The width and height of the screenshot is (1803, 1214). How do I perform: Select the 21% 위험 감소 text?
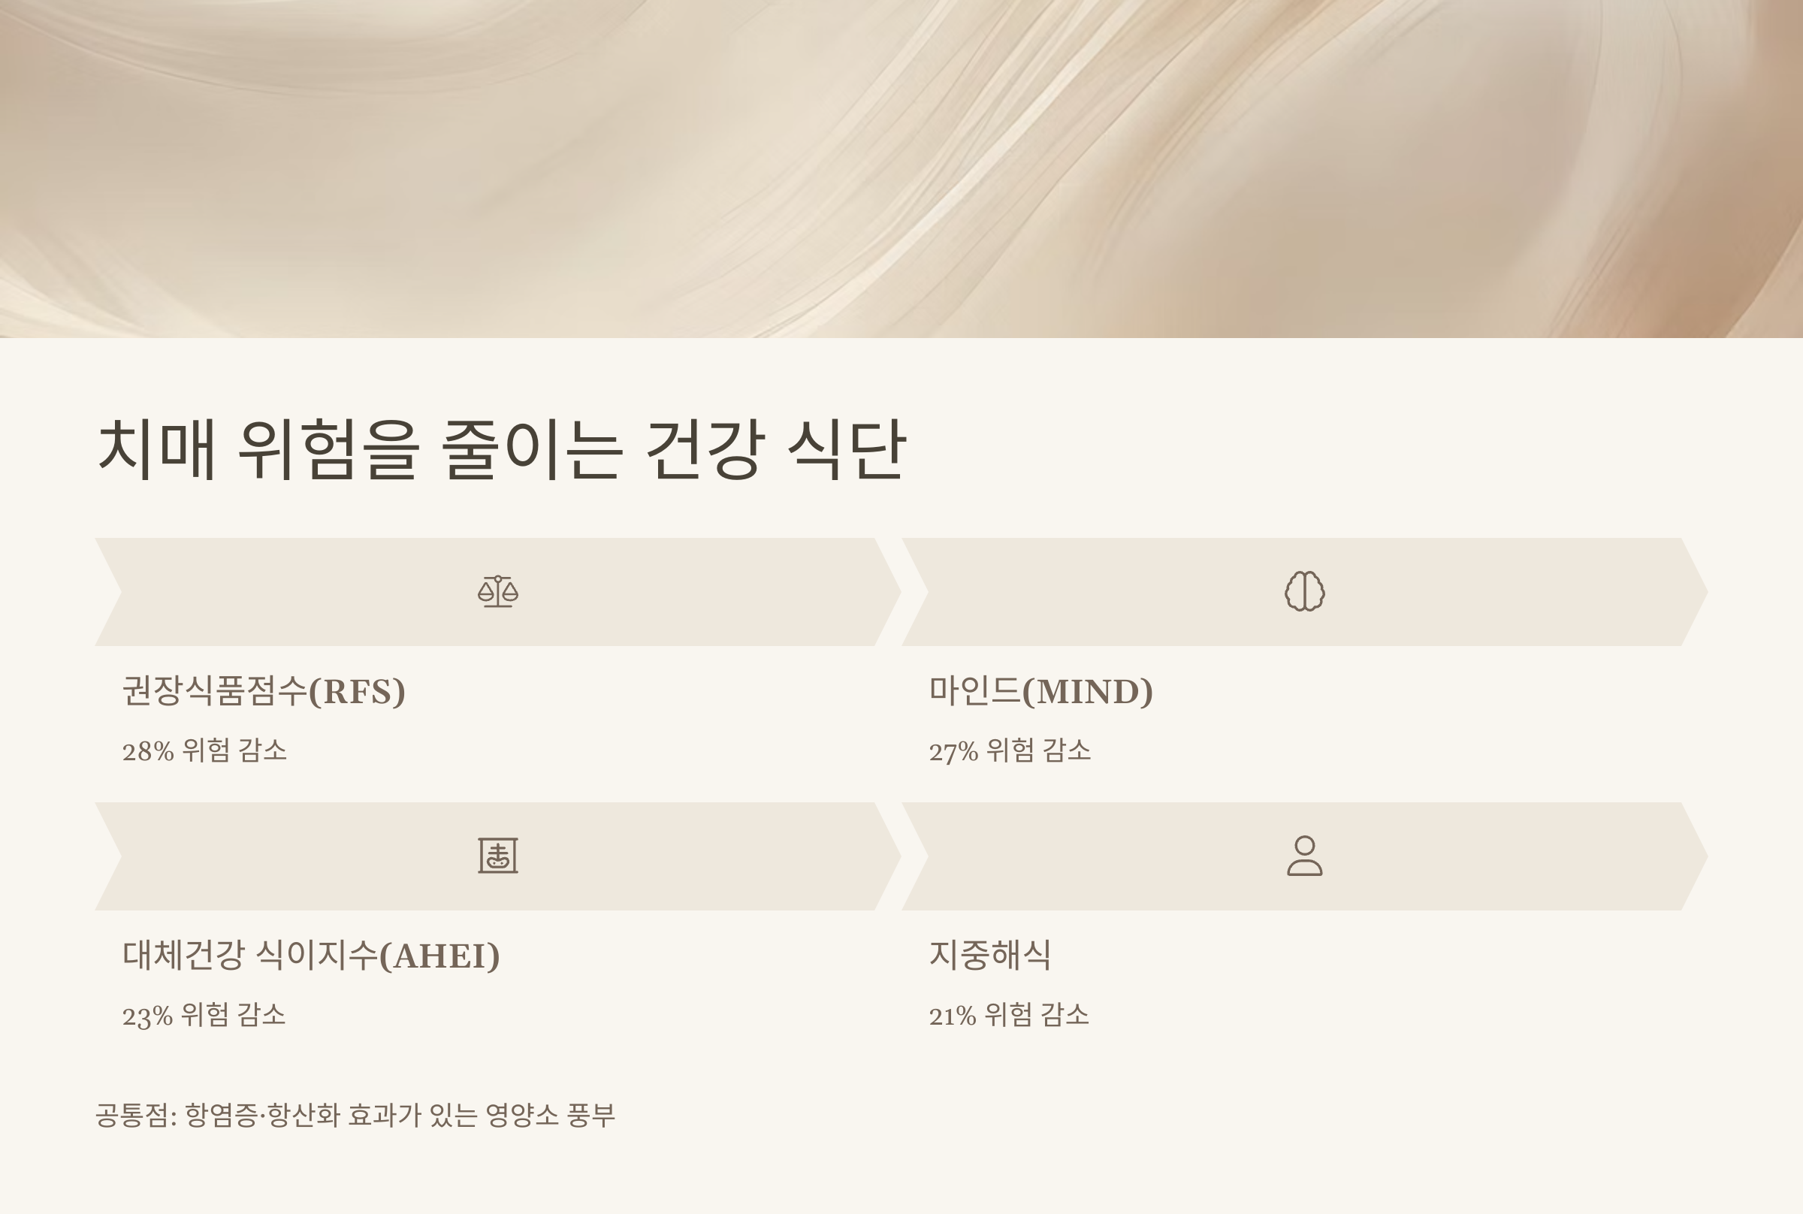[x=1009, y=1015]
